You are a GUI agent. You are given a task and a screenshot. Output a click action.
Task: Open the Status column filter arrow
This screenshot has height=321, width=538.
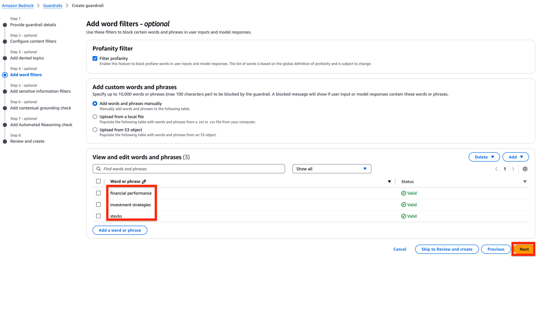click(525, 181)
